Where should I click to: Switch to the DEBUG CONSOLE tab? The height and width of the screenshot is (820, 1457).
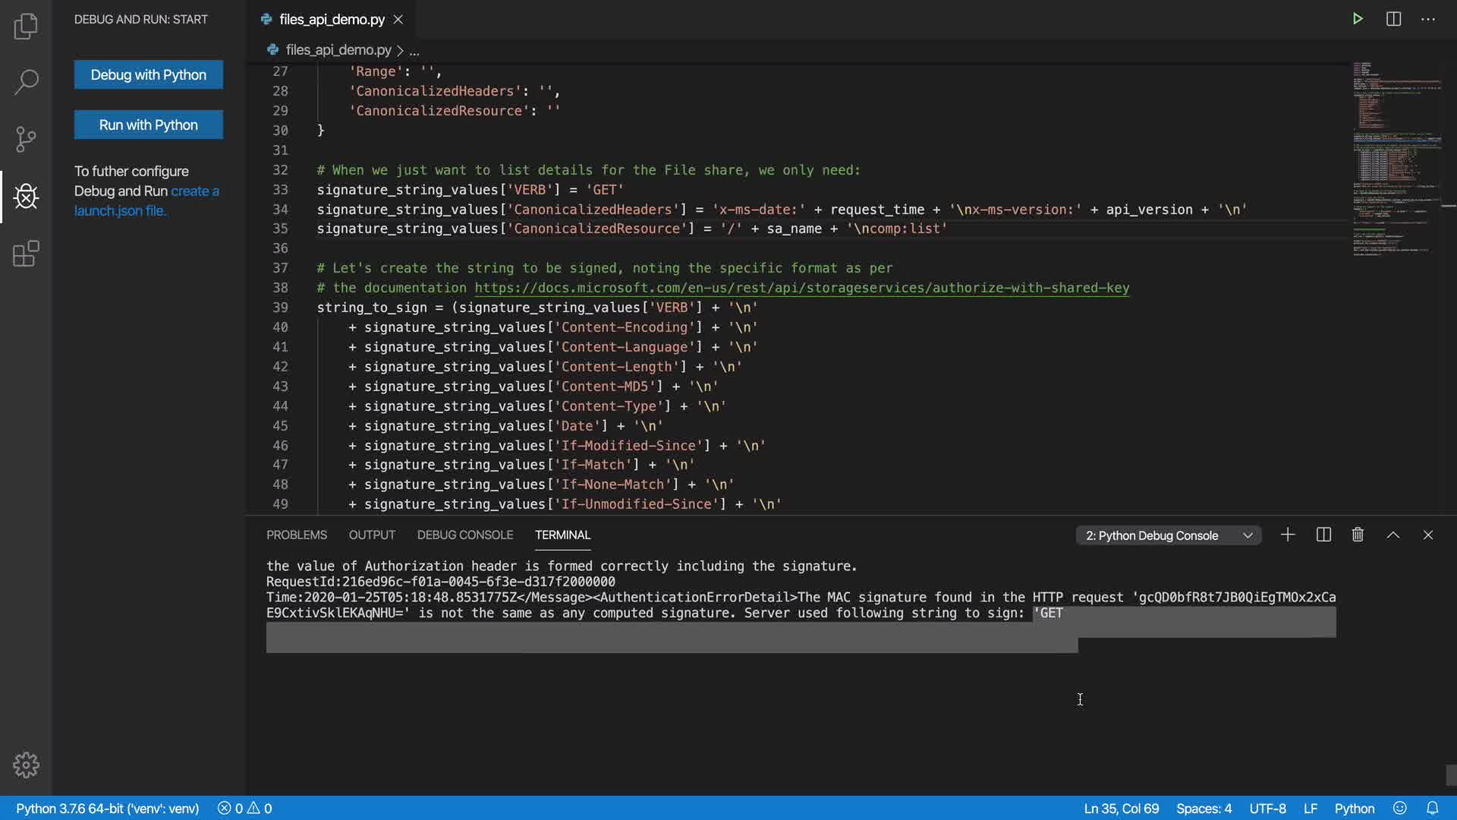point(464,535)
